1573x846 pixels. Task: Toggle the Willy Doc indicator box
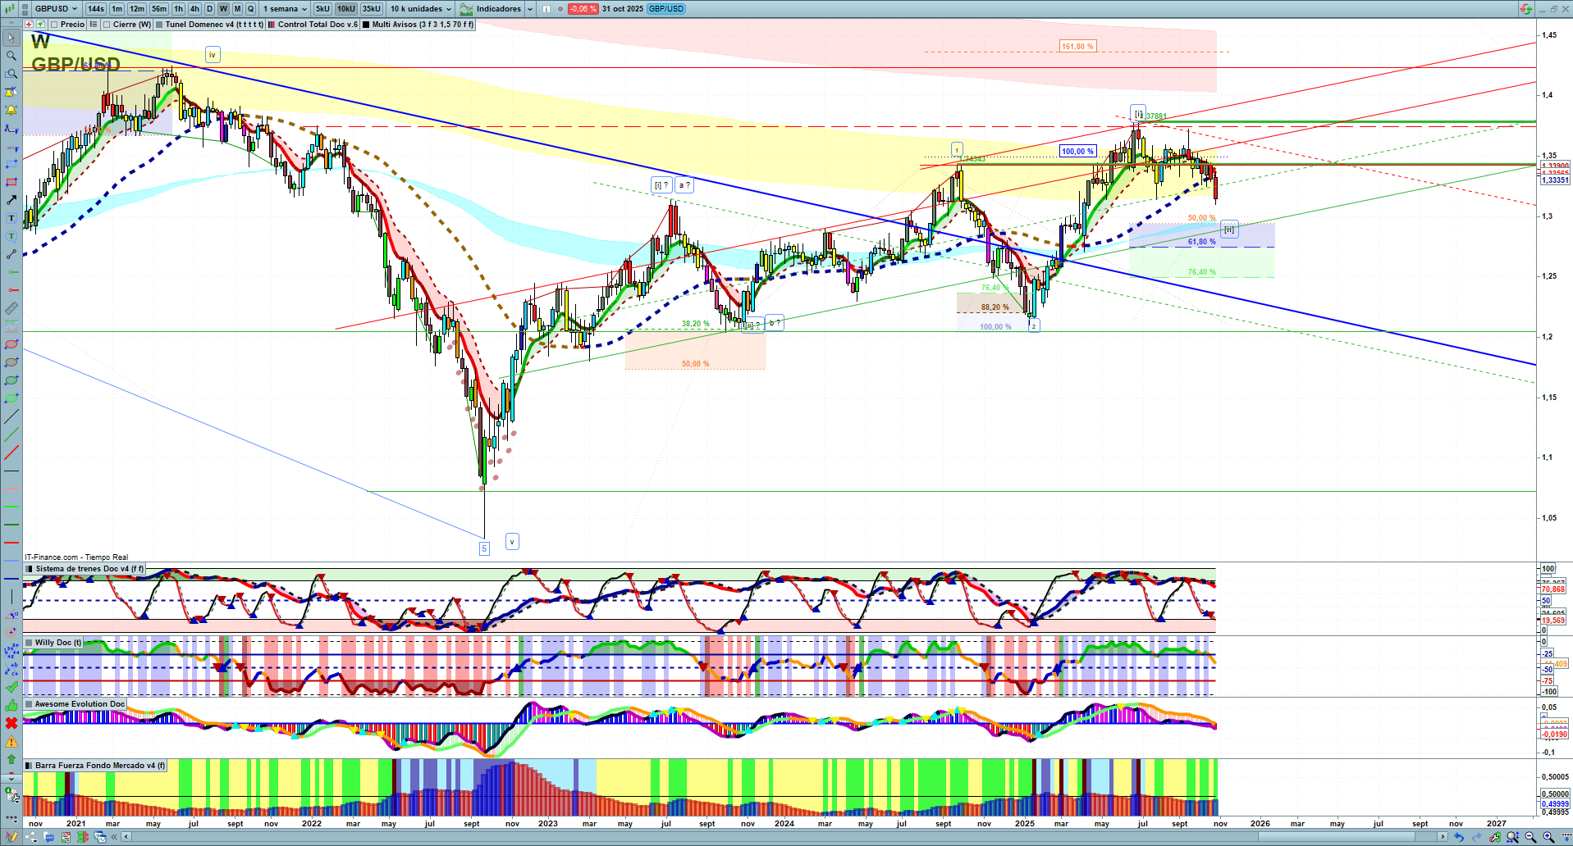30,643
